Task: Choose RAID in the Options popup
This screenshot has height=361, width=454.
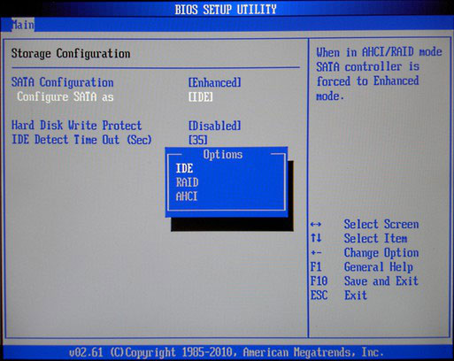Action: 187,182
